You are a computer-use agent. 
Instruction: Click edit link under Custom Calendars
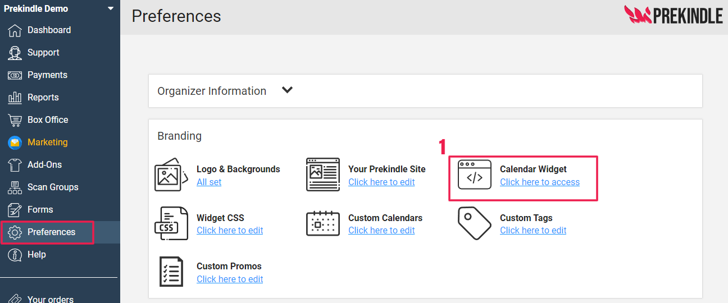(x=381, y=230)
